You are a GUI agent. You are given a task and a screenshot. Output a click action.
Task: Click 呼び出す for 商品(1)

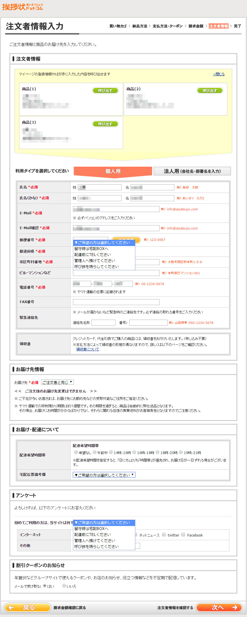tap(105, 90)
